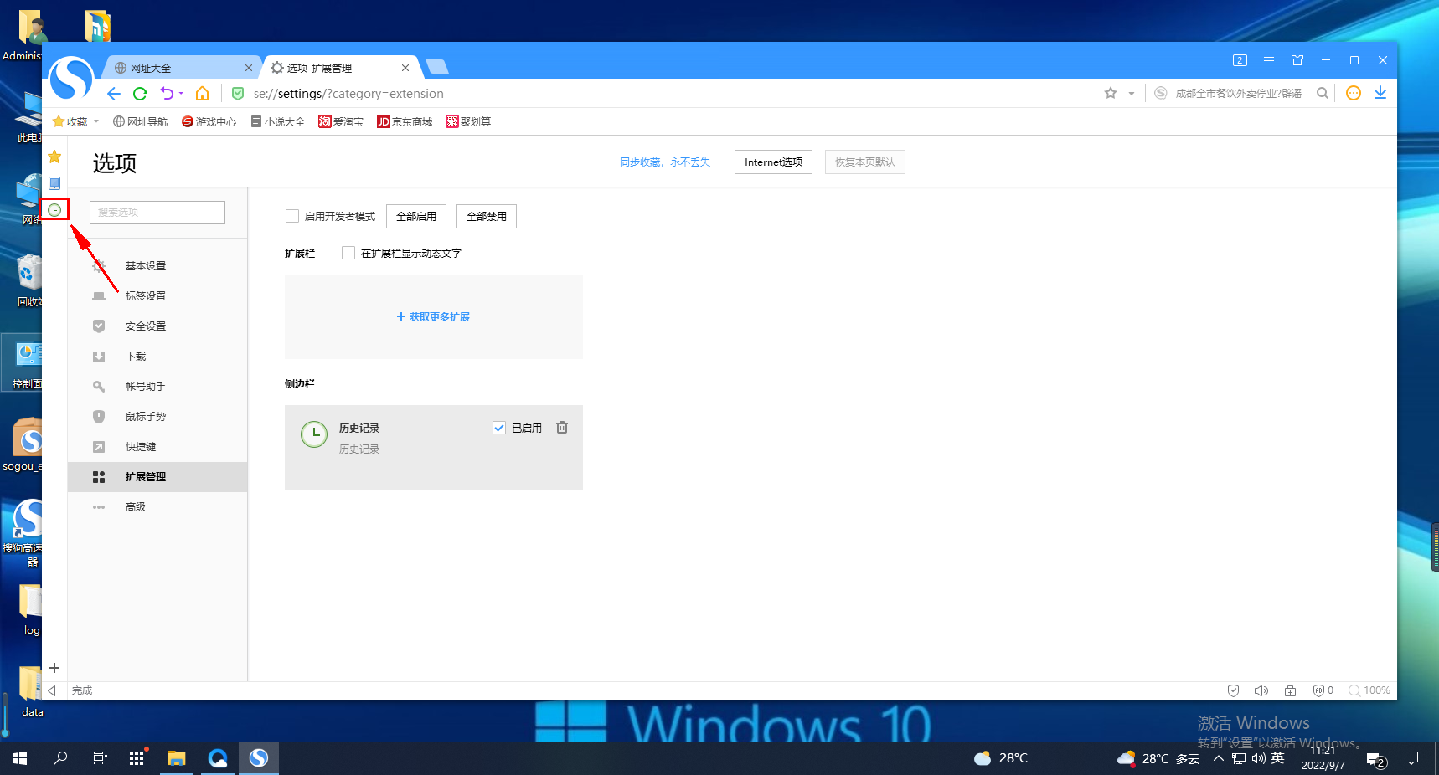Open the sidebar history clock icon
Image resolution: width=1439 pixels, height=775 pixels.
pyautogui.click(x=54, y=210)
